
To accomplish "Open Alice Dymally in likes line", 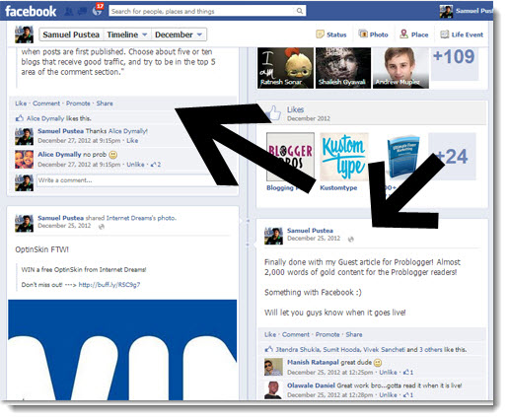I will (x=45, y=118).
